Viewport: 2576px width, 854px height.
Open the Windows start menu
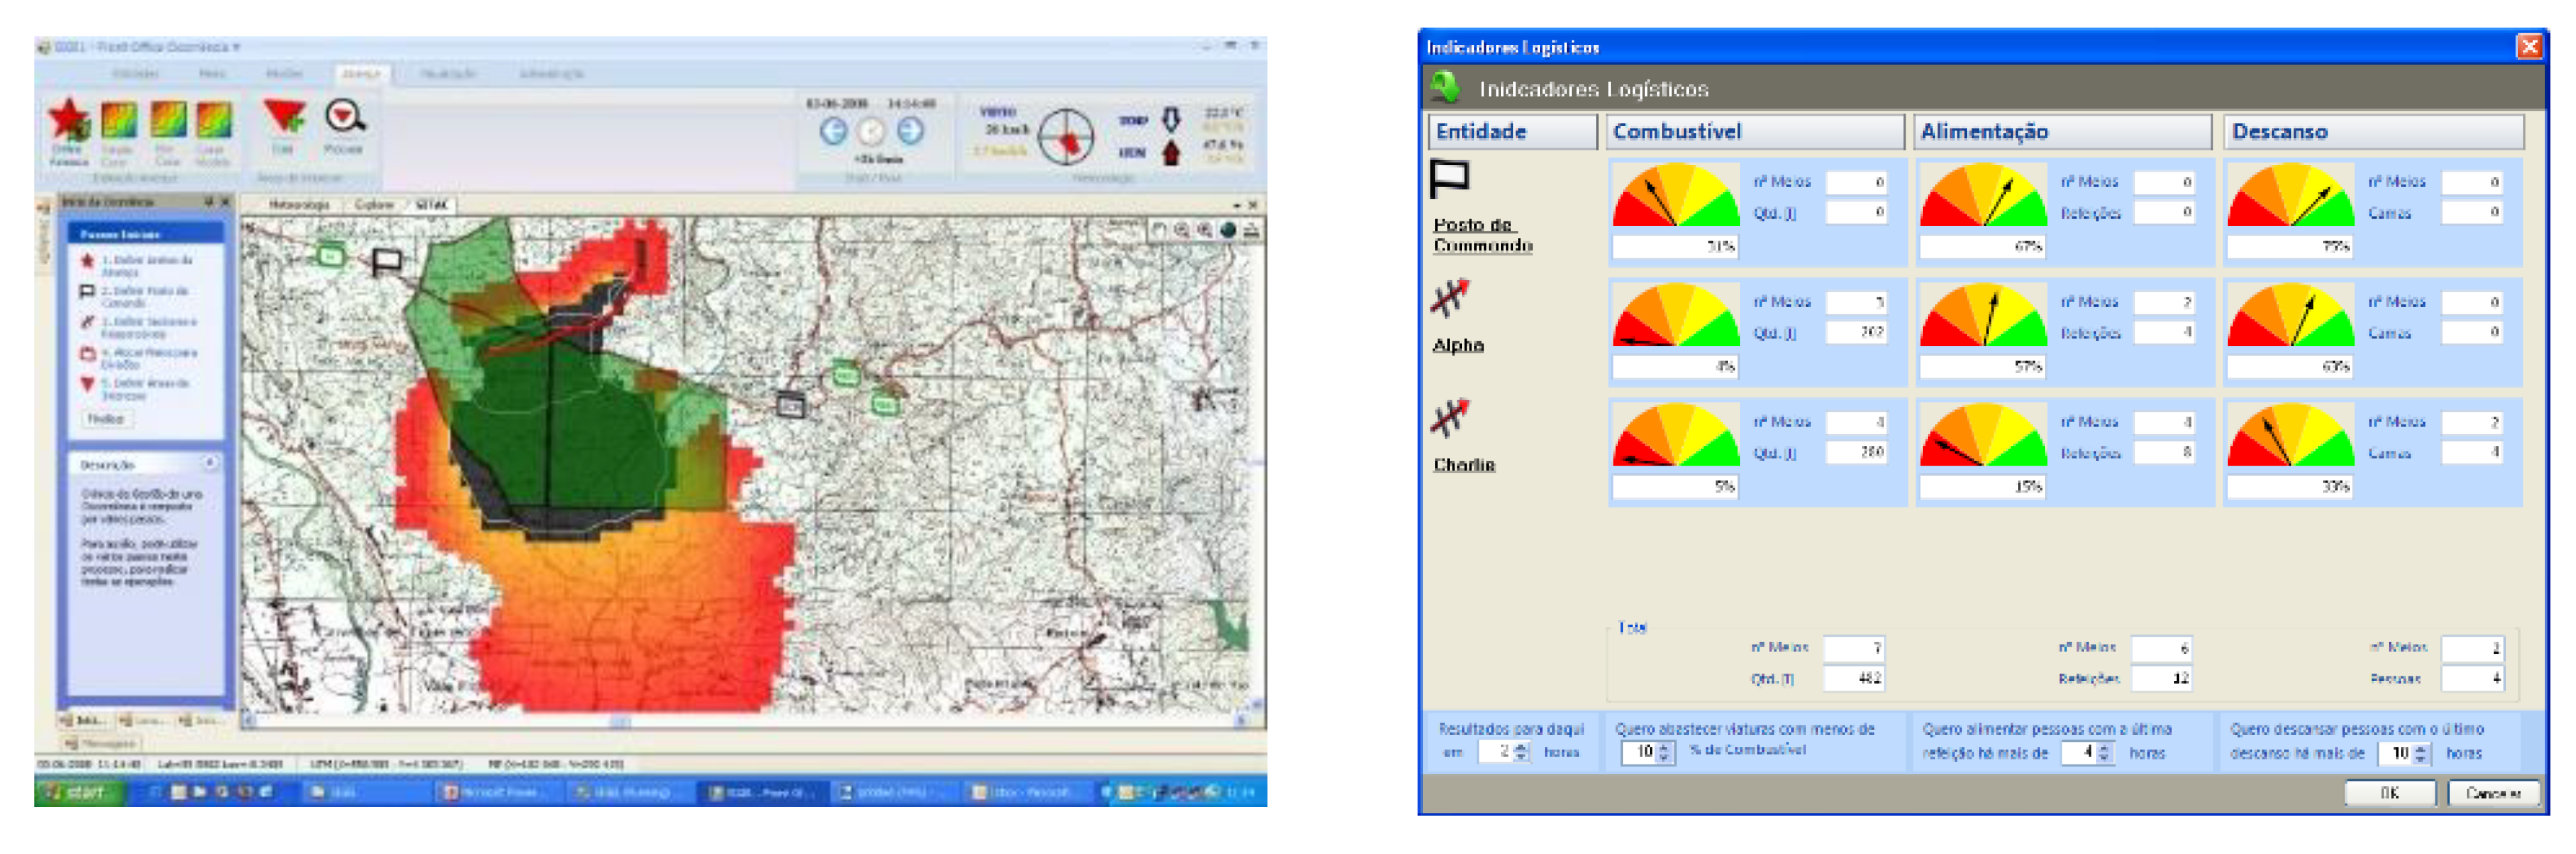coord(79,792)
